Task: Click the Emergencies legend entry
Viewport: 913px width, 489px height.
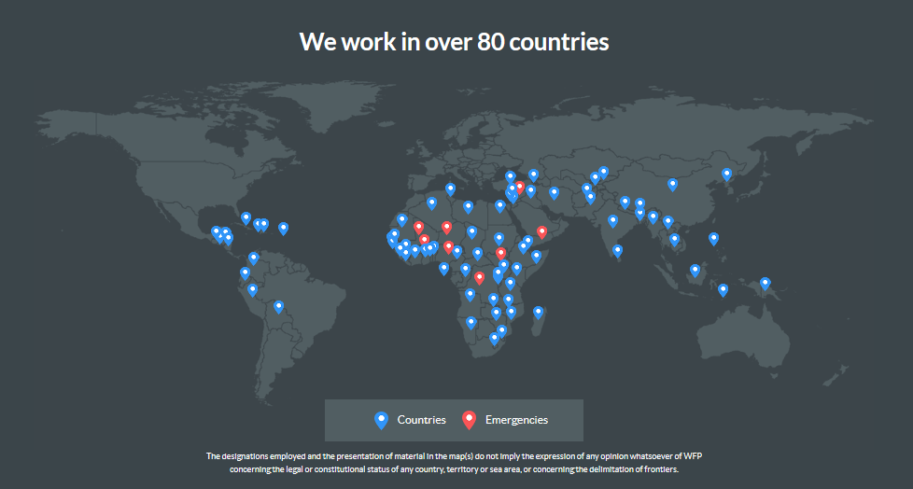Action: point(505,420)
